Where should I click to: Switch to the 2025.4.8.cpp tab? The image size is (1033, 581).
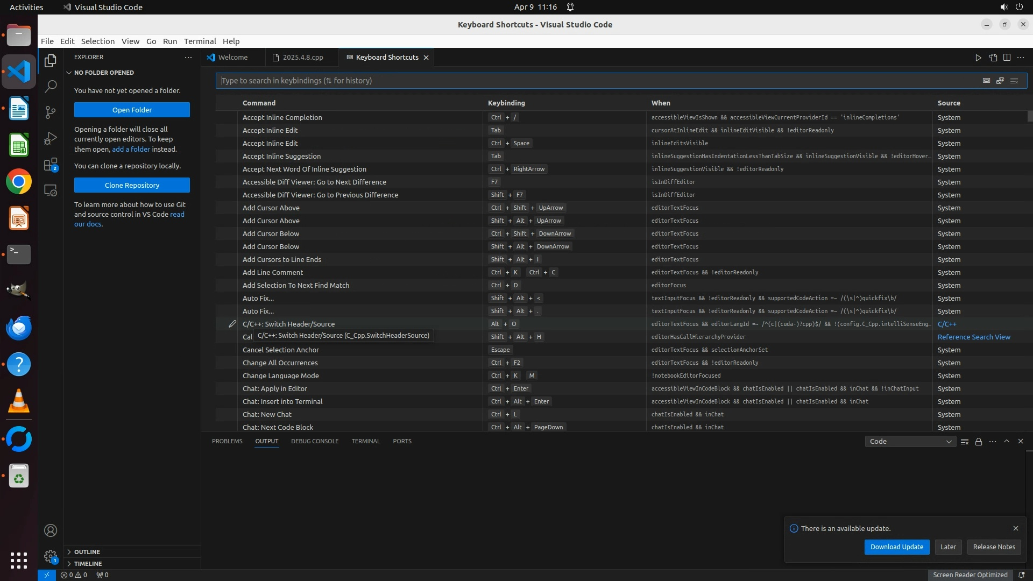302,58
